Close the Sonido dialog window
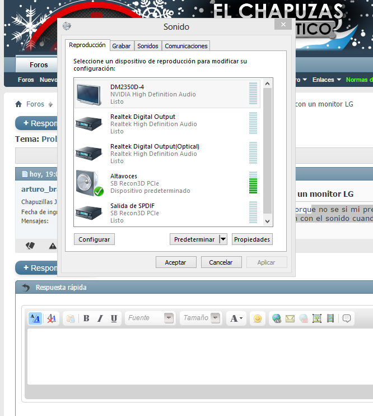 coord(283,25)
